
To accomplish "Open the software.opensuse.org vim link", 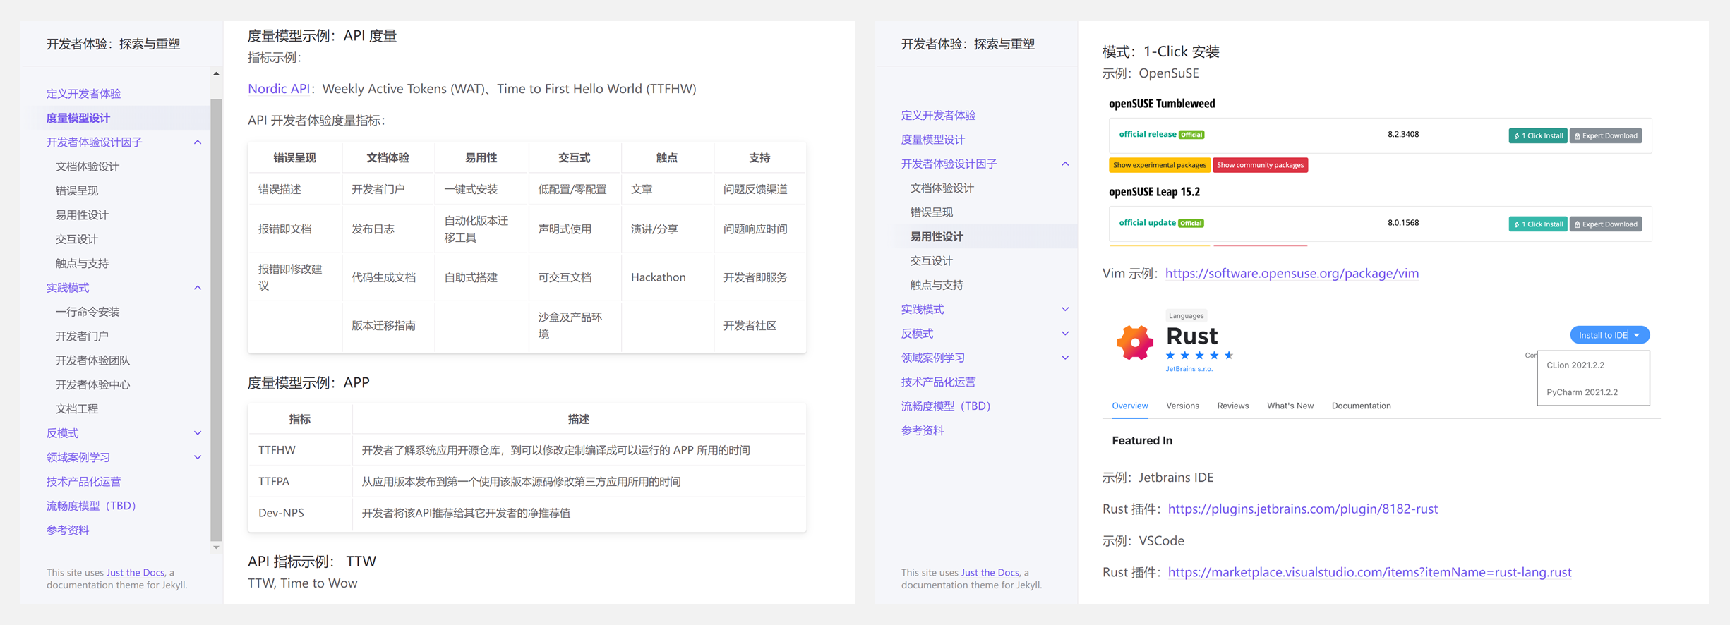I will click(1292, 274).
